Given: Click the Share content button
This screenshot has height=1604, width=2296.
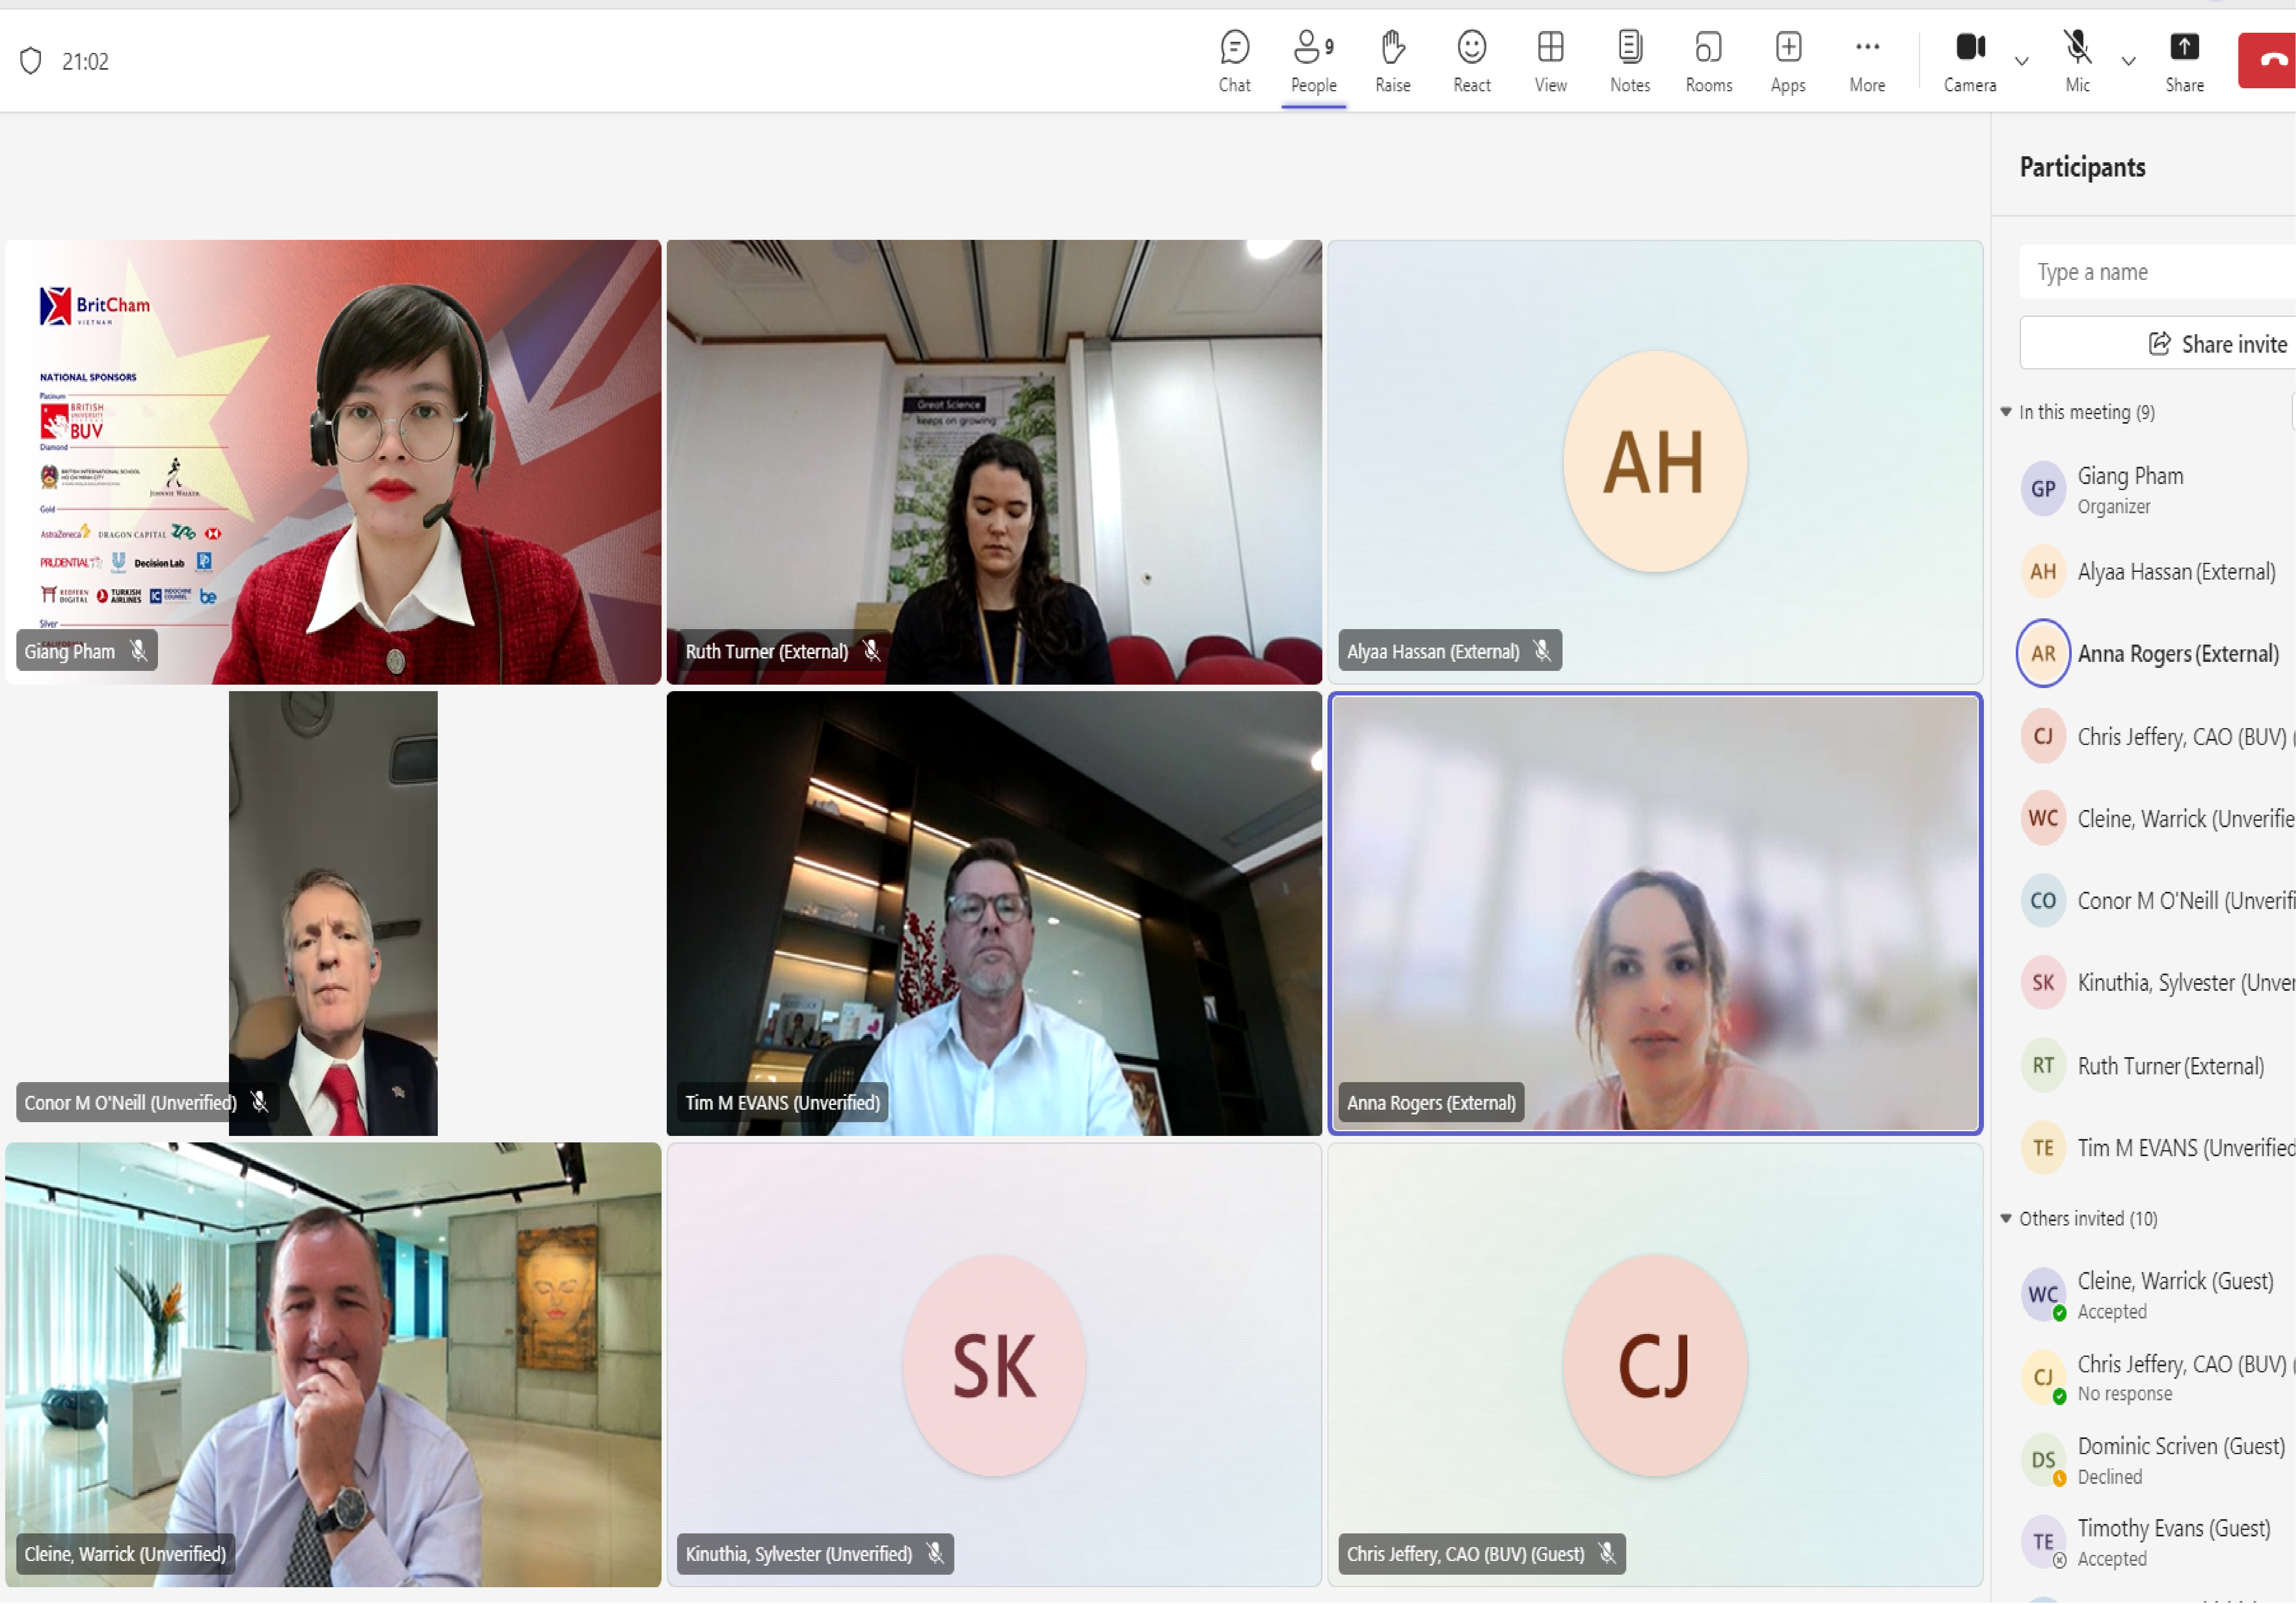Looking at the screenshot, I should point(2184,61).
